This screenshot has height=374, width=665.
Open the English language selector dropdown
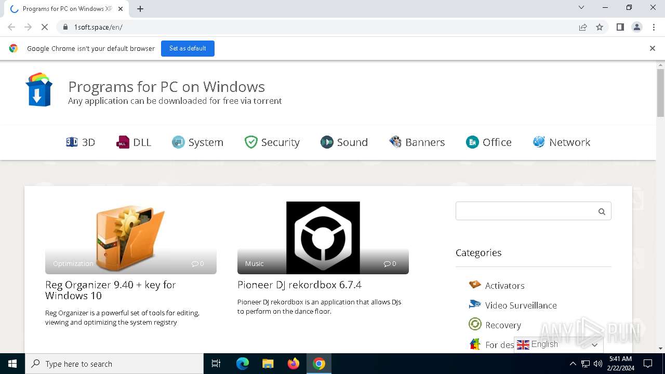[x=558, y=344]
